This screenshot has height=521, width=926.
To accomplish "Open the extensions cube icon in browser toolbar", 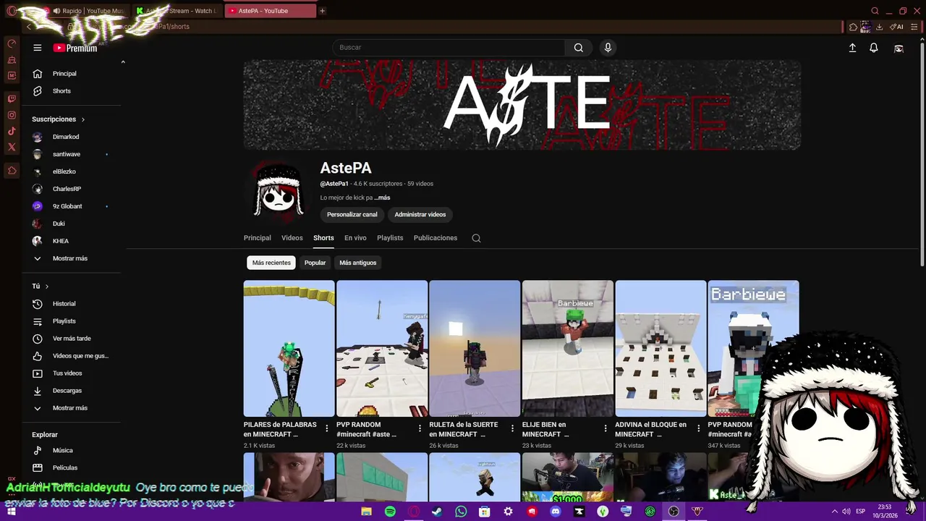I will pyautogui.click(x=853, y=27).
